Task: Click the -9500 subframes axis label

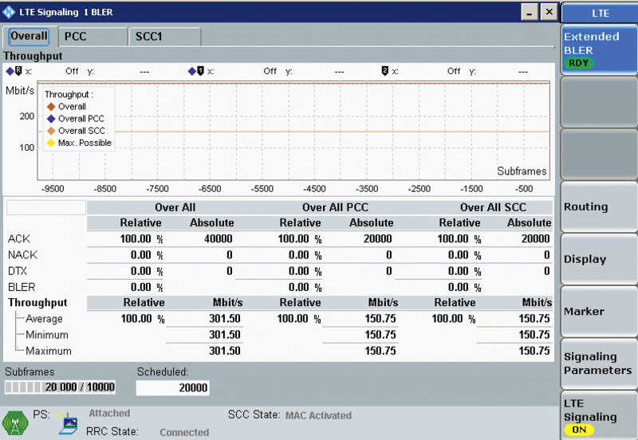Action: pyautogui.click(x=53, y=189)
